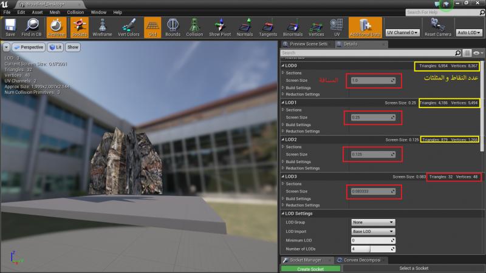
Task: Collapse the LOD3 section
Action: point(282,177)
